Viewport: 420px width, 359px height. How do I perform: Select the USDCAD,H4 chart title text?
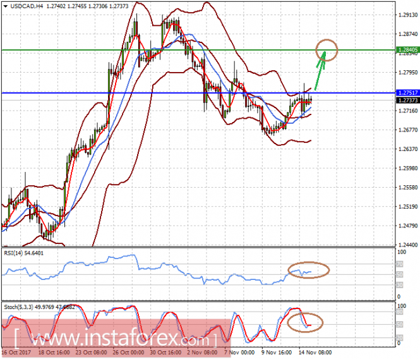(x=27, y=6)
